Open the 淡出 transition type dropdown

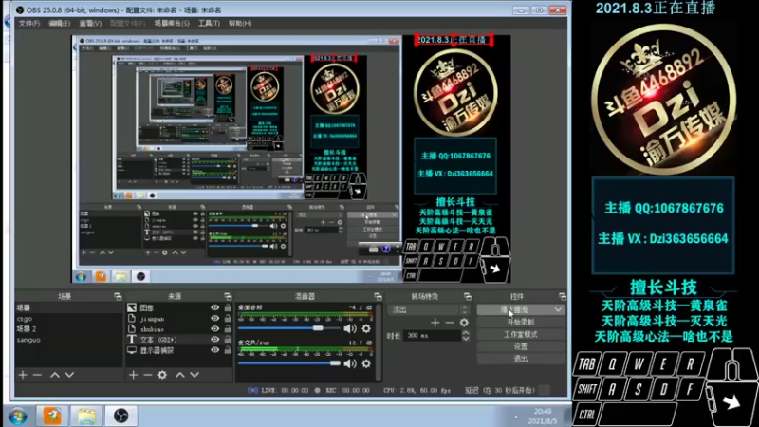429,310
